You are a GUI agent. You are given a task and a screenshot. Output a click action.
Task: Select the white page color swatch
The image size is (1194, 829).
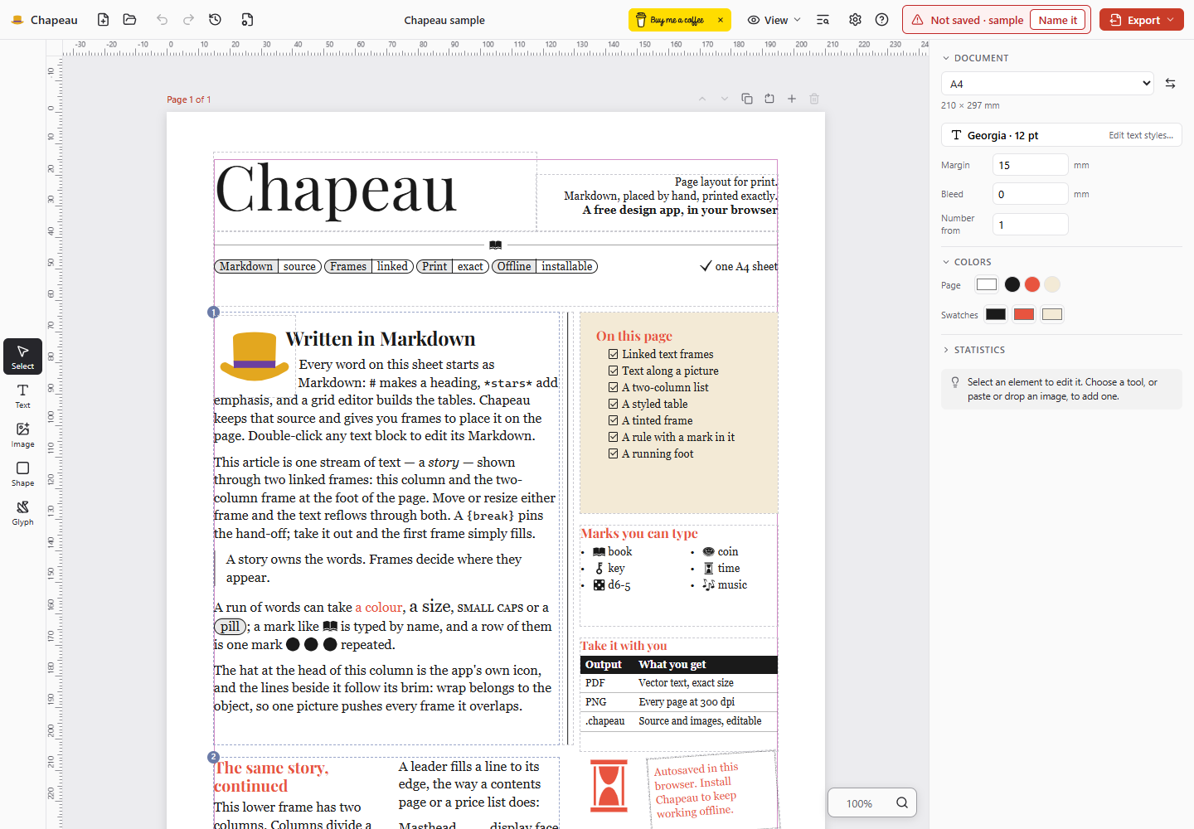(x=987, y=284)
